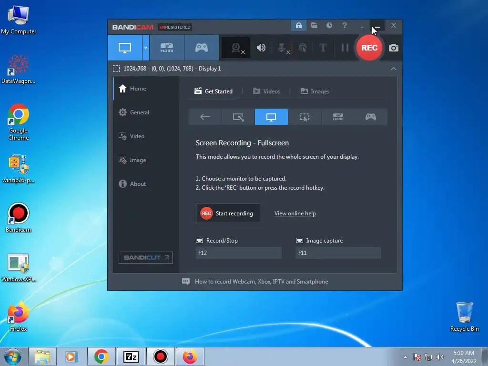Open the help question mark icon
The height and width of the screenshot is (366, 488).
(x=345, y=26)
